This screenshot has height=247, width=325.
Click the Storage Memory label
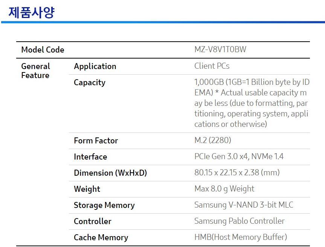coord(104,205)
